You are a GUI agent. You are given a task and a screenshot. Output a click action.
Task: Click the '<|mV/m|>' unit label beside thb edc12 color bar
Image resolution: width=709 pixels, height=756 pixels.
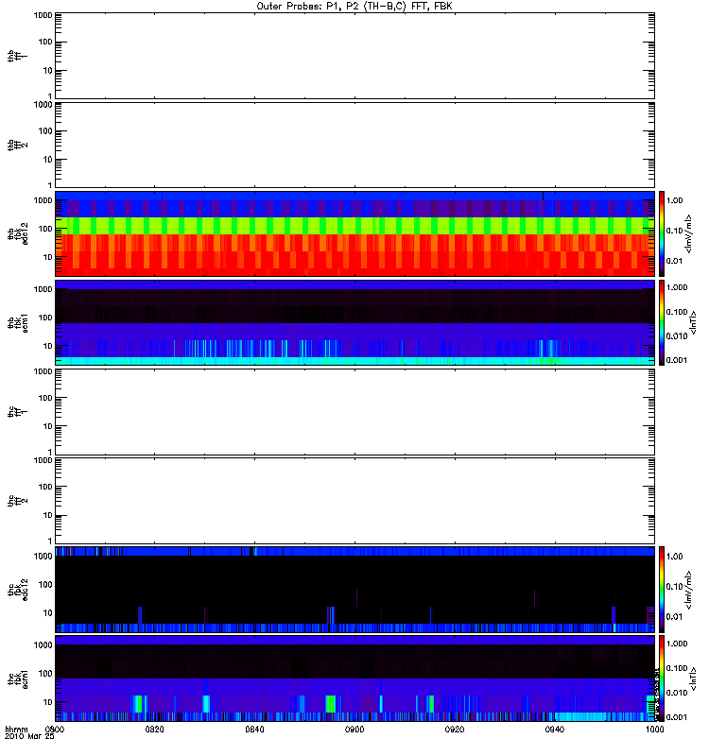689,233
